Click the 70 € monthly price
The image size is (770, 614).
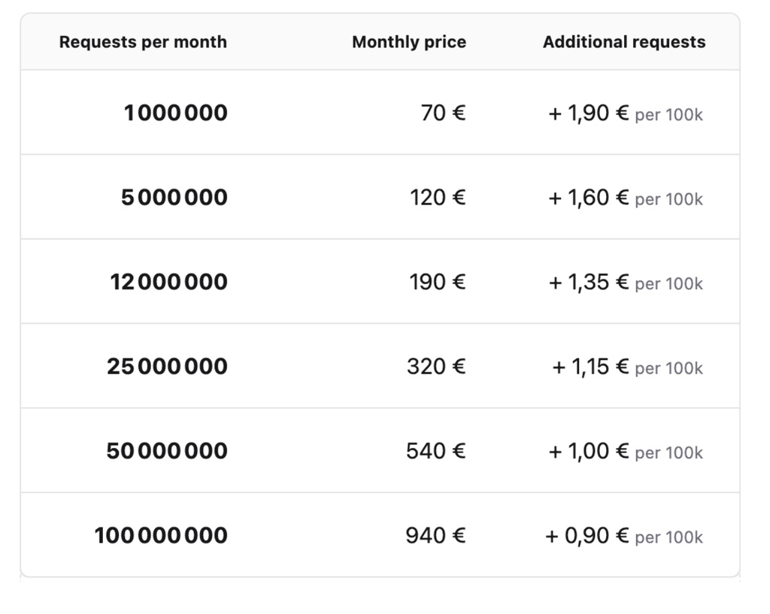(444, 113)
